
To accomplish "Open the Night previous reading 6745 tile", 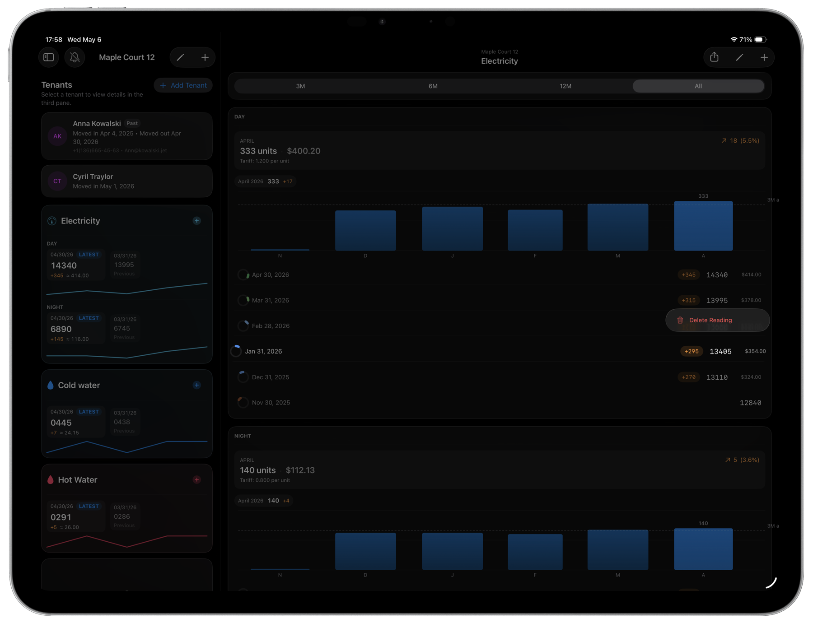I will point(125,328).
